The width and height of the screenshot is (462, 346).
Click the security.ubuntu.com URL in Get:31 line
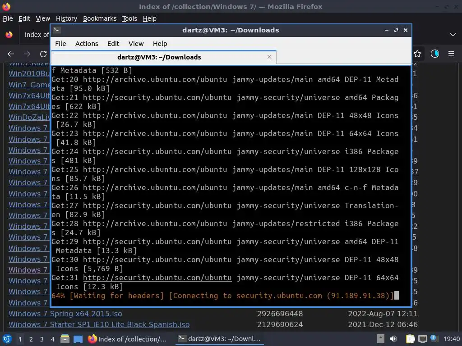click(157, 278)
